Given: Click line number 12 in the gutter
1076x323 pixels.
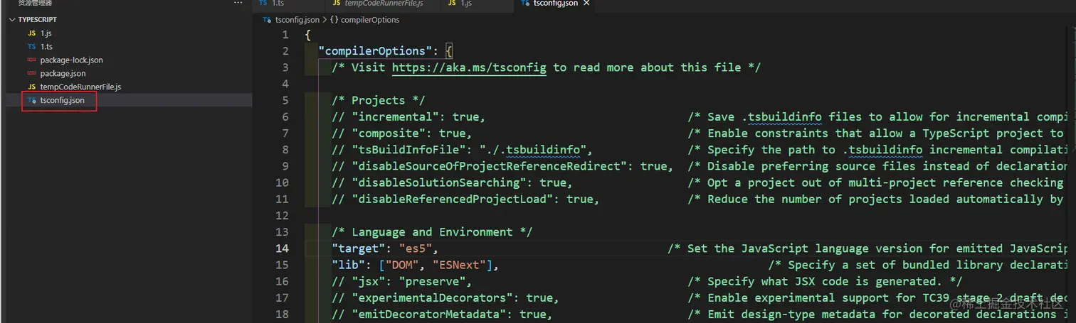Looking at the screenshot, I should click(x=282, y=215).
